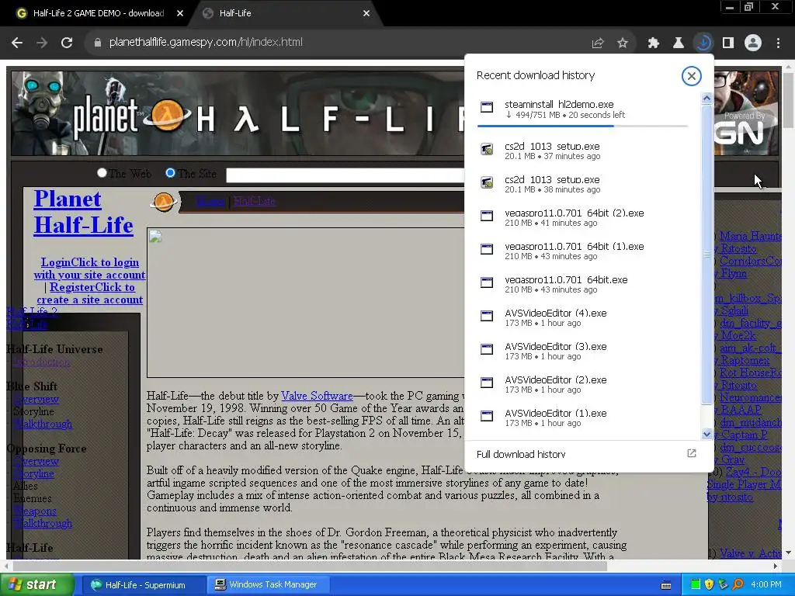Click icon of cs2d setup 37 minutes ago

[487, 149]
